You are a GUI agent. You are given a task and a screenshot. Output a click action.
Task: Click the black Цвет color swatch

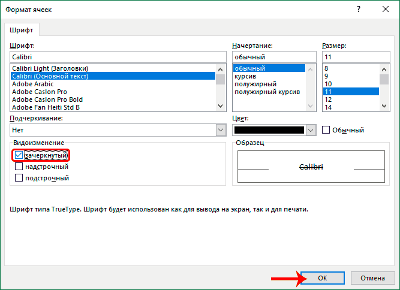269,130
